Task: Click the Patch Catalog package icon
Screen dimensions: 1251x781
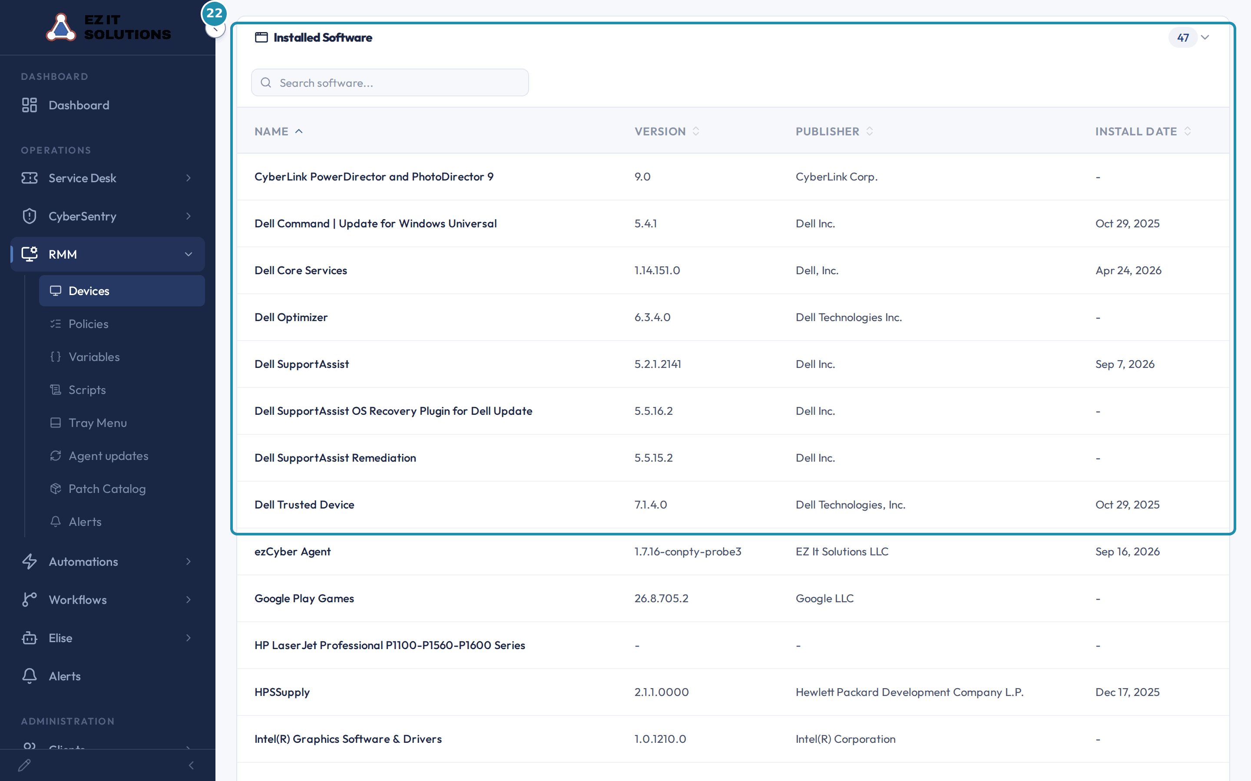Action: click(x=55, y=489)
